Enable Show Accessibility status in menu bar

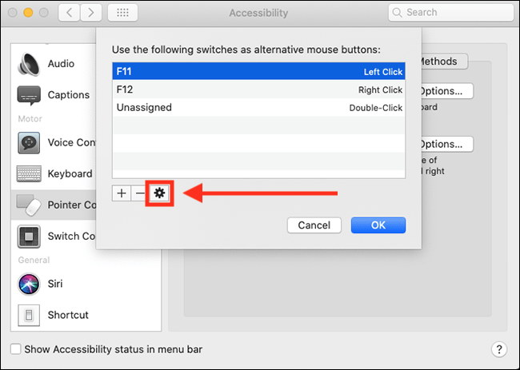click(x=15, y=349)
